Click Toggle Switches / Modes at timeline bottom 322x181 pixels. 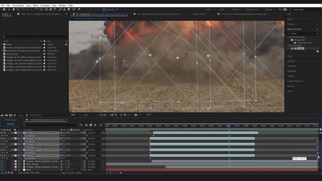[71, 173]
